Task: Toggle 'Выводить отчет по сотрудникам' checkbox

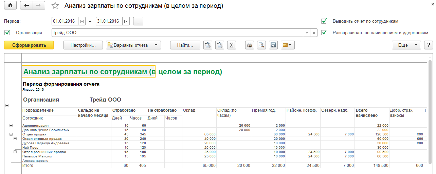Action: 324,21
